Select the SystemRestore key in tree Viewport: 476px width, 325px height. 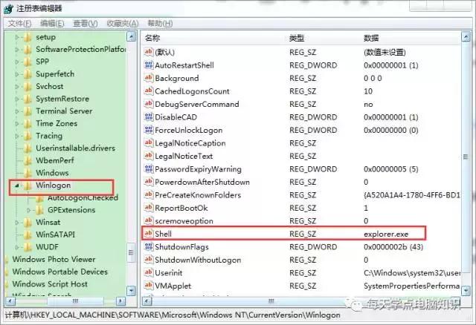[62, 99]
